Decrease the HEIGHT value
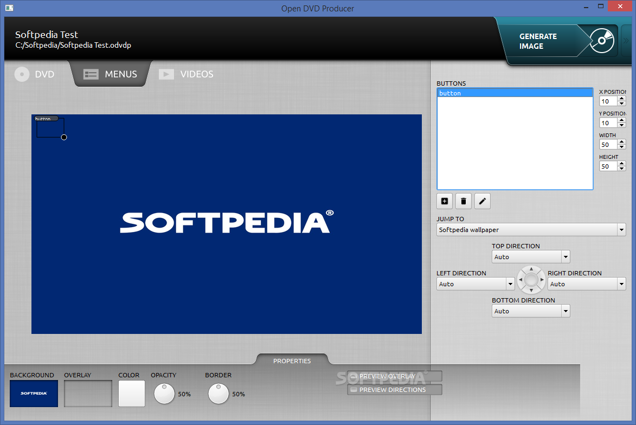636x425 pixels. [x=621, y=169]
